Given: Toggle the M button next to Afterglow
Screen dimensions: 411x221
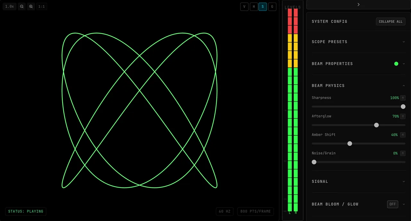Looking at the screenshot, I should [403, 116].
